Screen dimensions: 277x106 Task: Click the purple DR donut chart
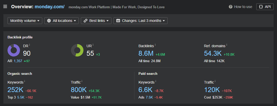click(14, 50)
